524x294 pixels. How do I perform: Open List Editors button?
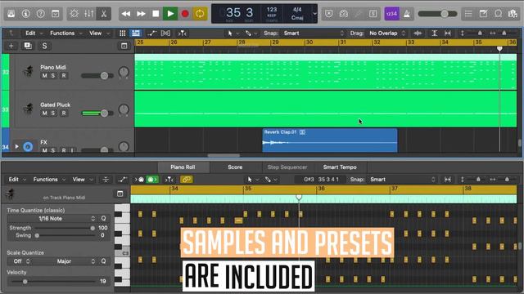[468, 14]
